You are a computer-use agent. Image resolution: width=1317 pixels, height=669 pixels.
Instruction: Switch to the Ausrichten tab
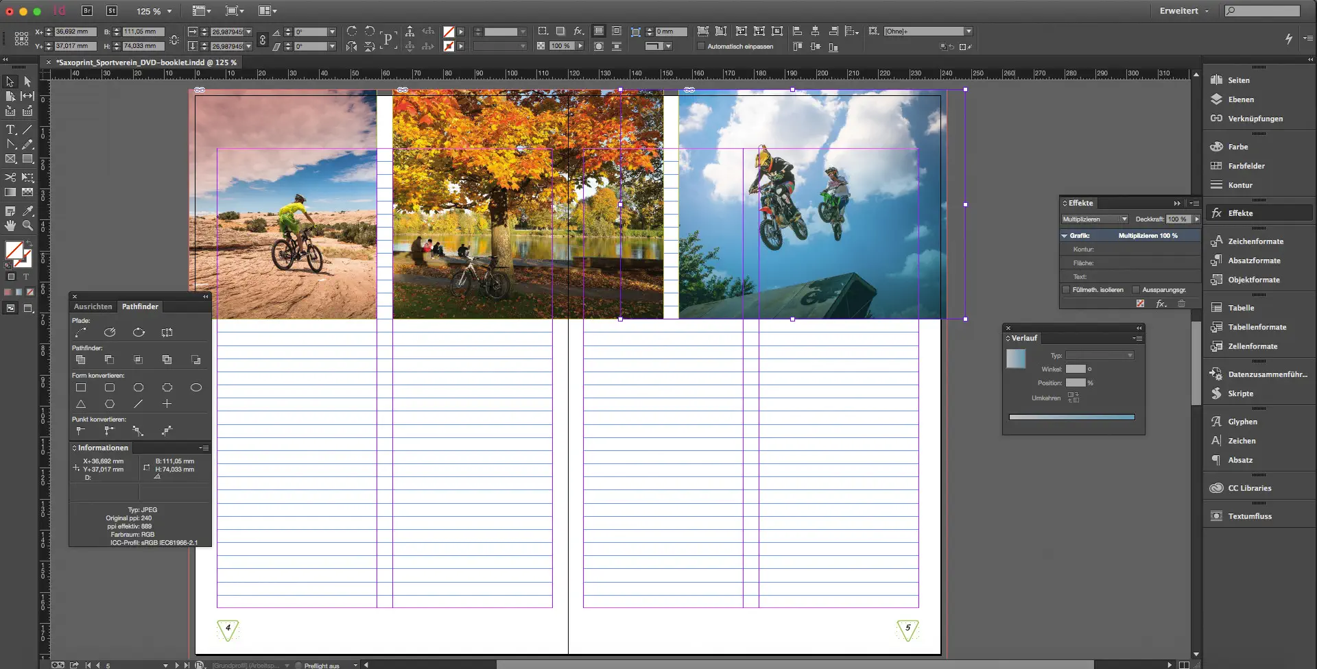tap(93, 306)
